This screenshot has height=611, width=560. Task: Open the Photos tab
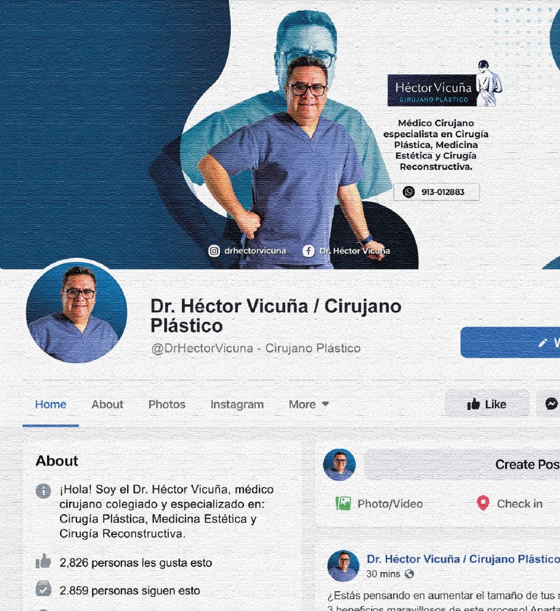[167, 405]
